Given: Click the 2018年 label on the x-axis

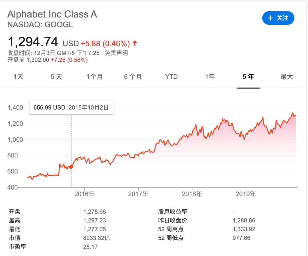Looking at the screenshot, I should [x=192, y=194].
